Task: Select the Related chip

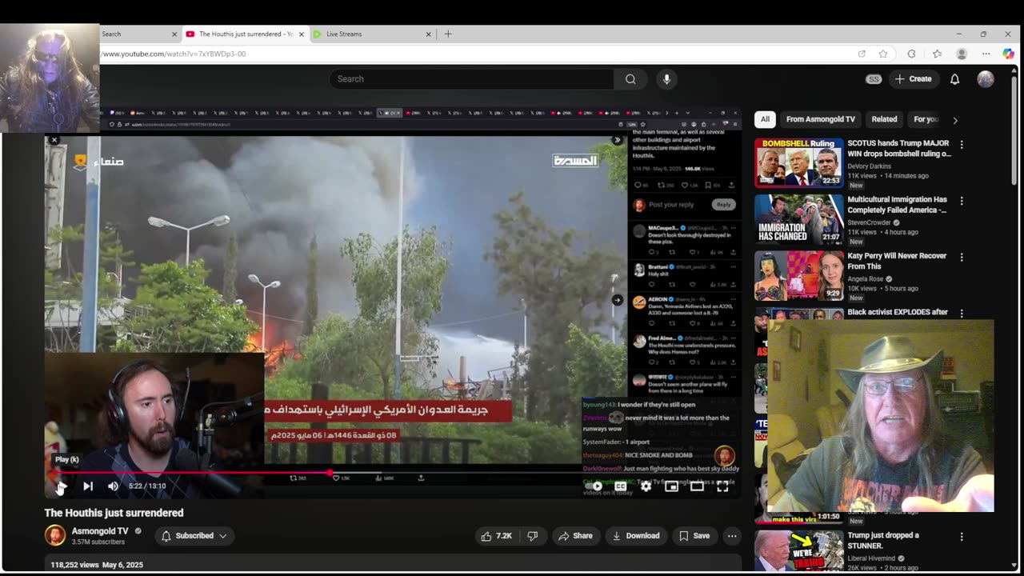Action: click(x=884, y=119)
